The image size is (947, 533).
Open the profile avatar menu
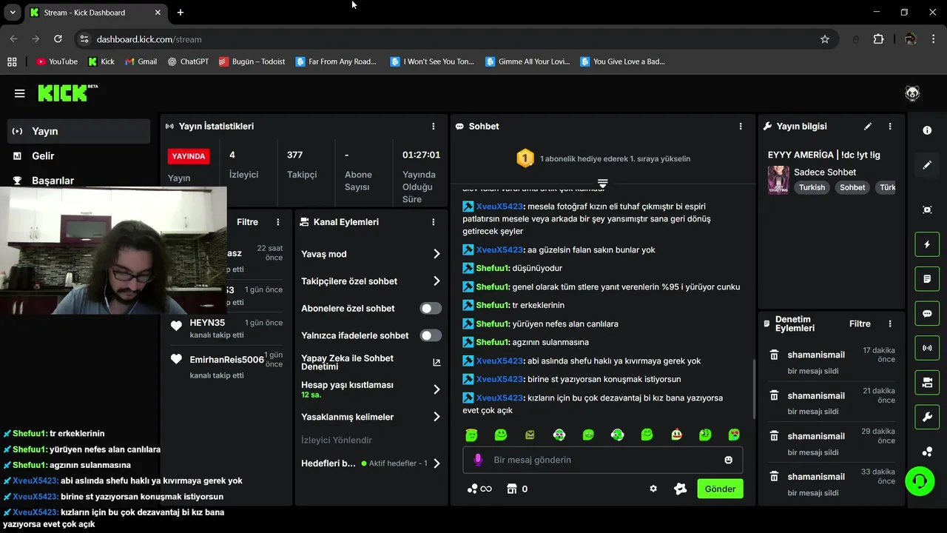click(912, 93)
